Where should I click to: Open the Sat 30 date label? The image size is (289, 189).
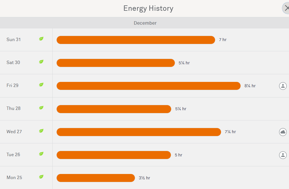tap(13, 63)
